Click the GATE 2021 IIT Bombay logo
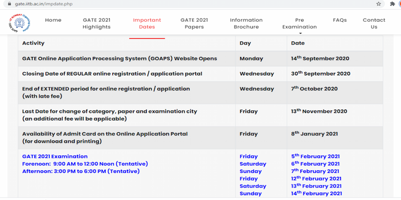 20,23
